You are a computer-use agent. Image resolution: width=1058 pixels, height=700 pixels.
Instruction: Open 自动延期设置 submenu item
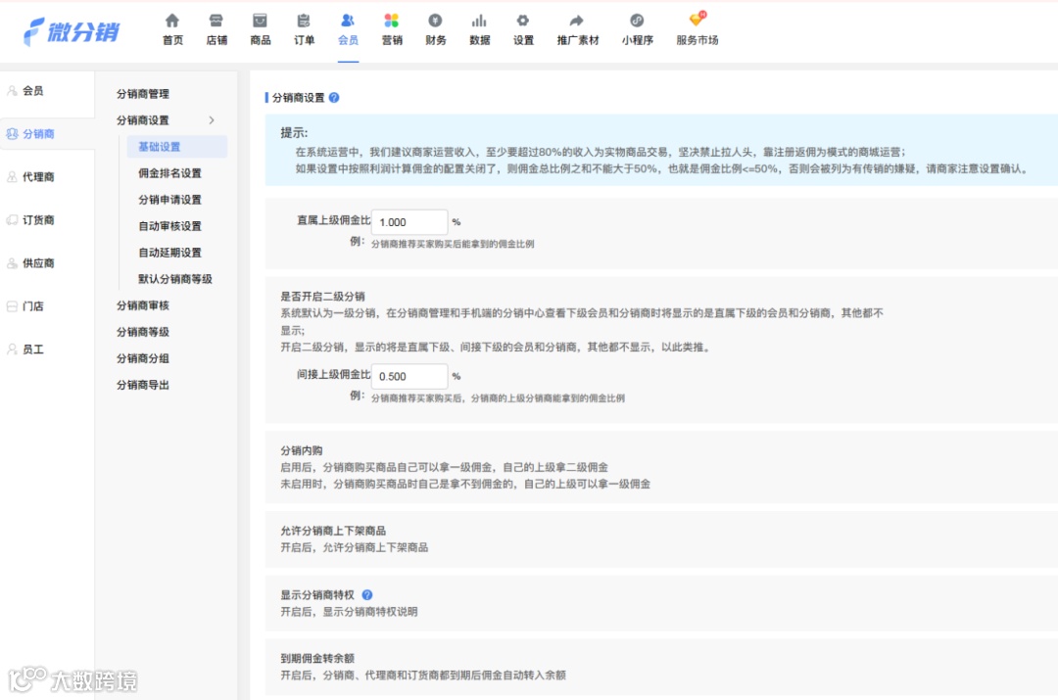[170, 253]
